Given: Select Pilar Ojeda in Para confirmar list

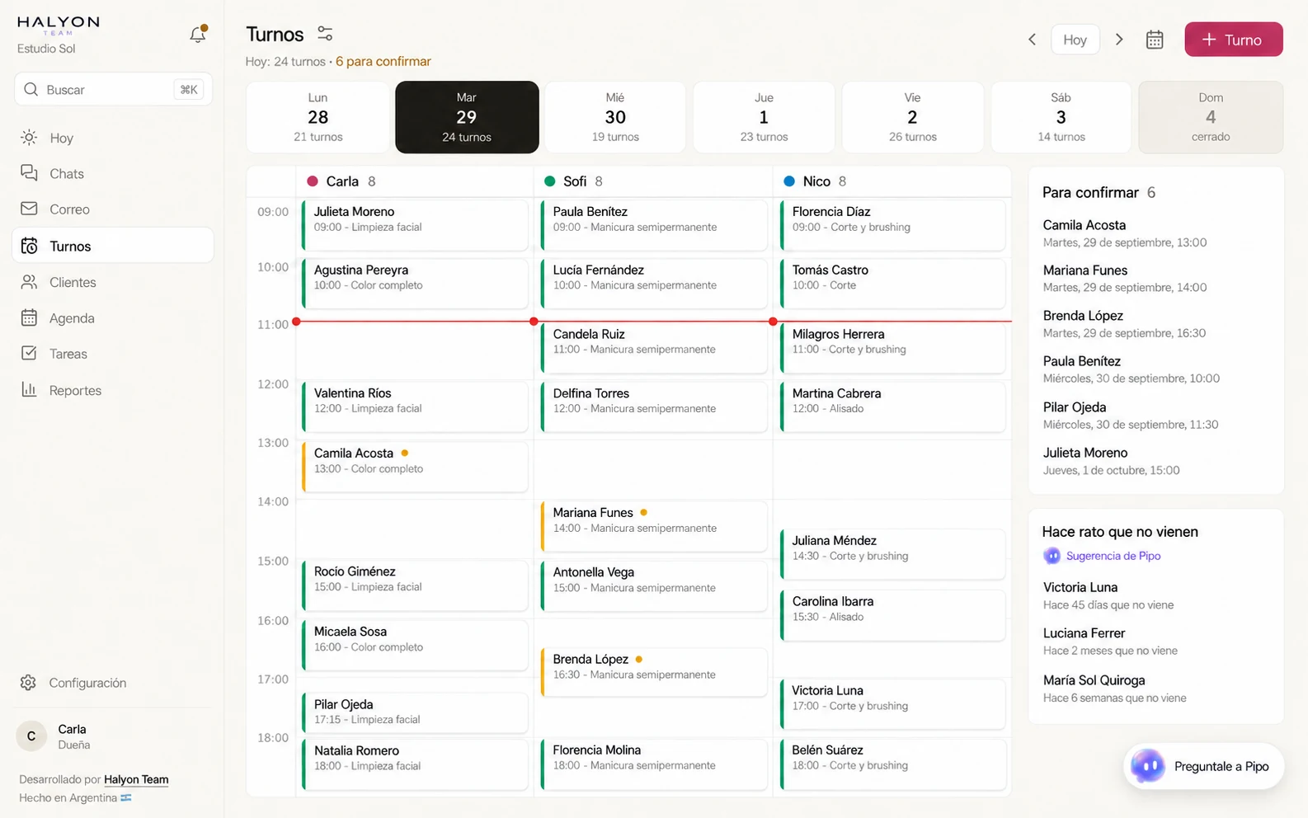Looking at the screenshot, I should [1131, 416].
